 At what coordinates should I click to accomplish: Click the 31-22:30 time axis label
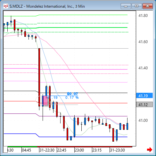point(47,150)
